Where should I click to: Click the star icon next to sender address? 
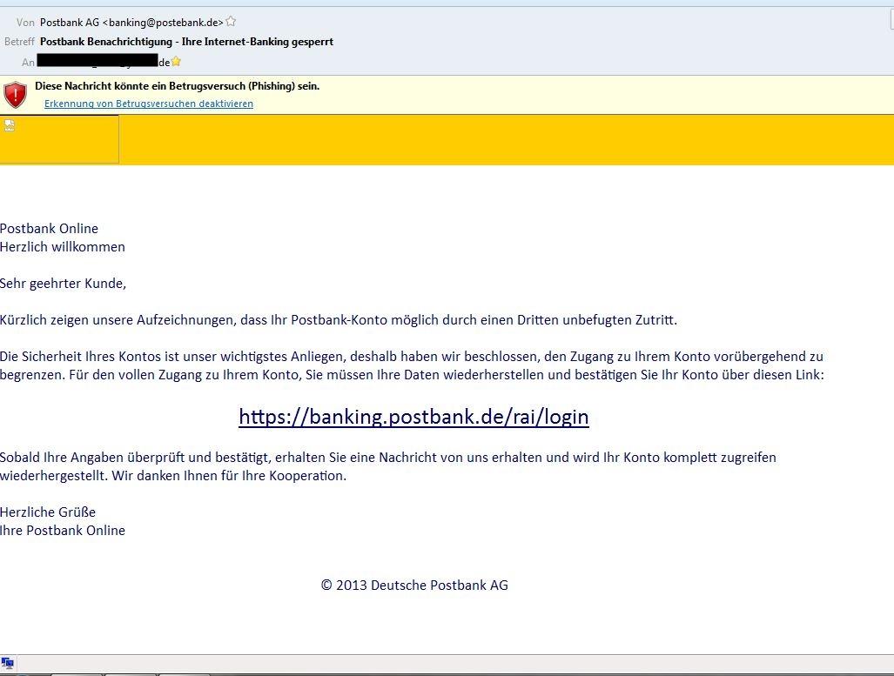(231, 22)
